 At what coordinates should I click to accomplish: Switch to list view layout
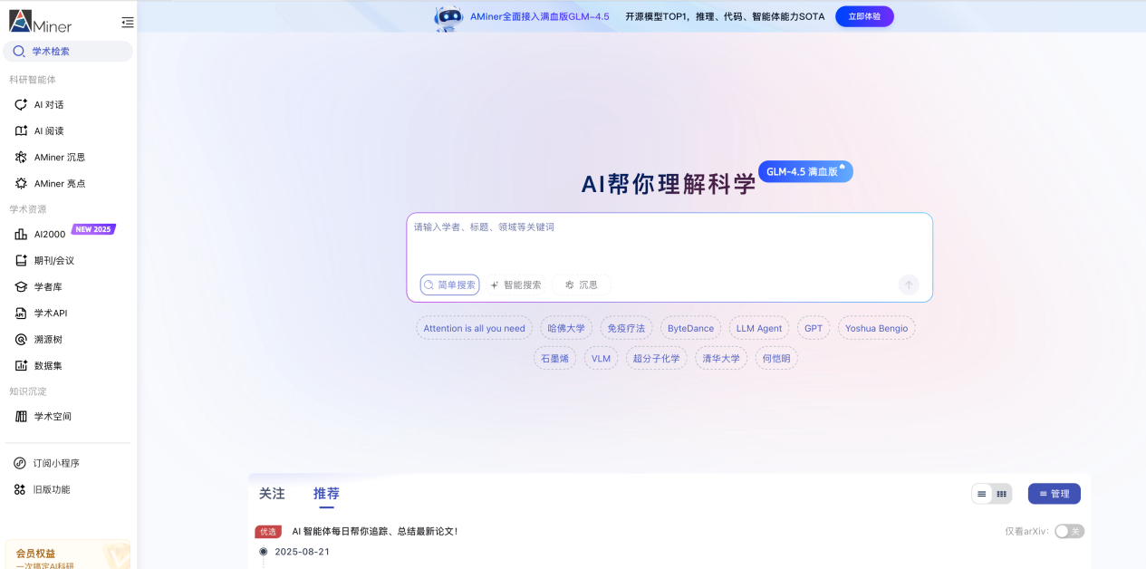pos(982,494)
